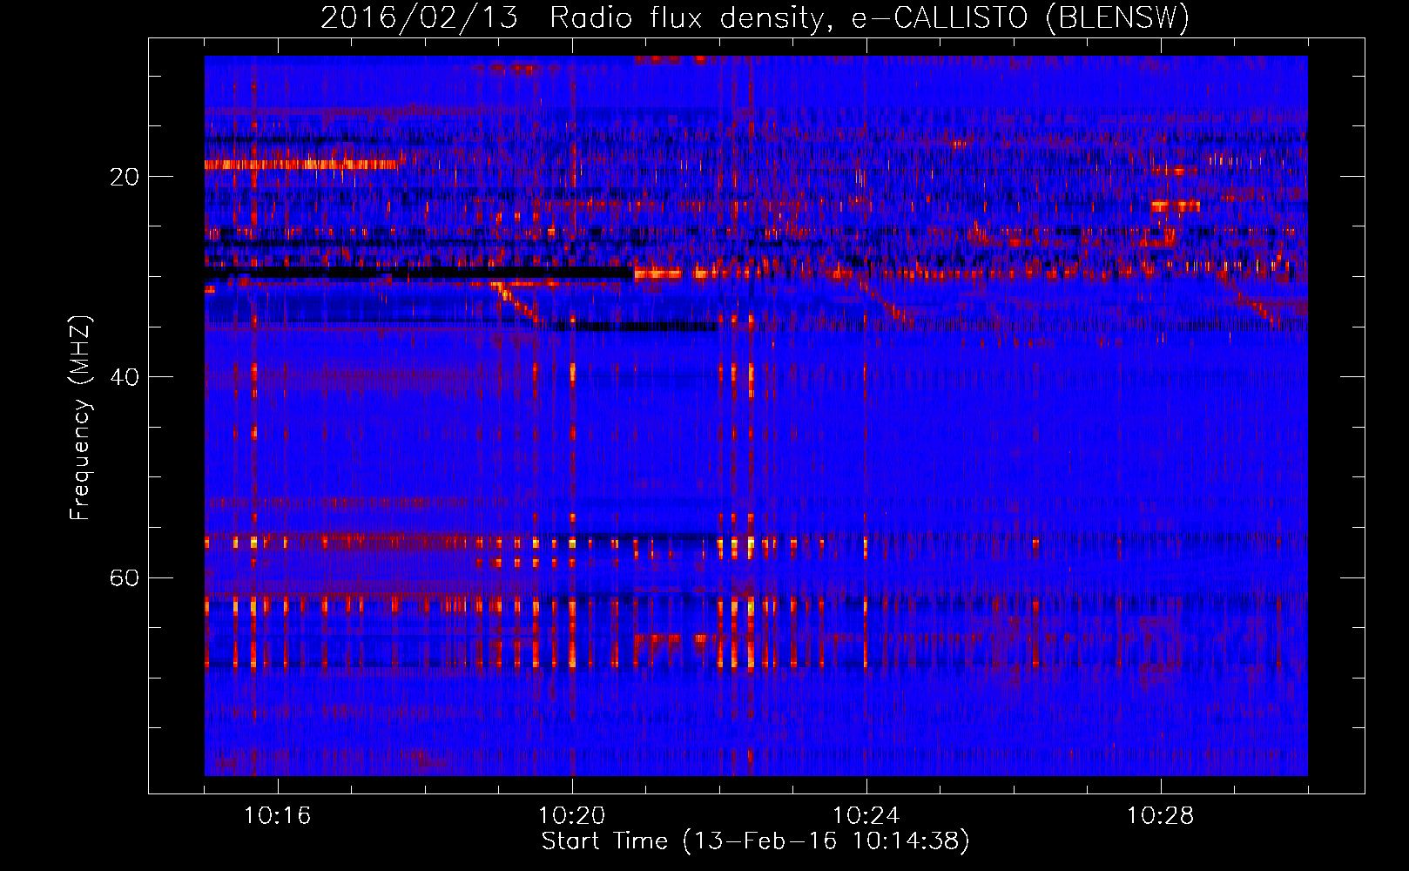This screenshot has height=871, width=1409.
Task: Click the 10:28 time tick label
Action: tap(1160, 816)
